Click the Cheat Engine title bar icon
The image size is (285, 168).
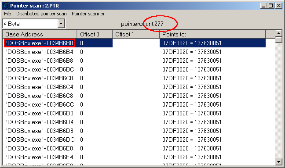click(x=6, y=6)
